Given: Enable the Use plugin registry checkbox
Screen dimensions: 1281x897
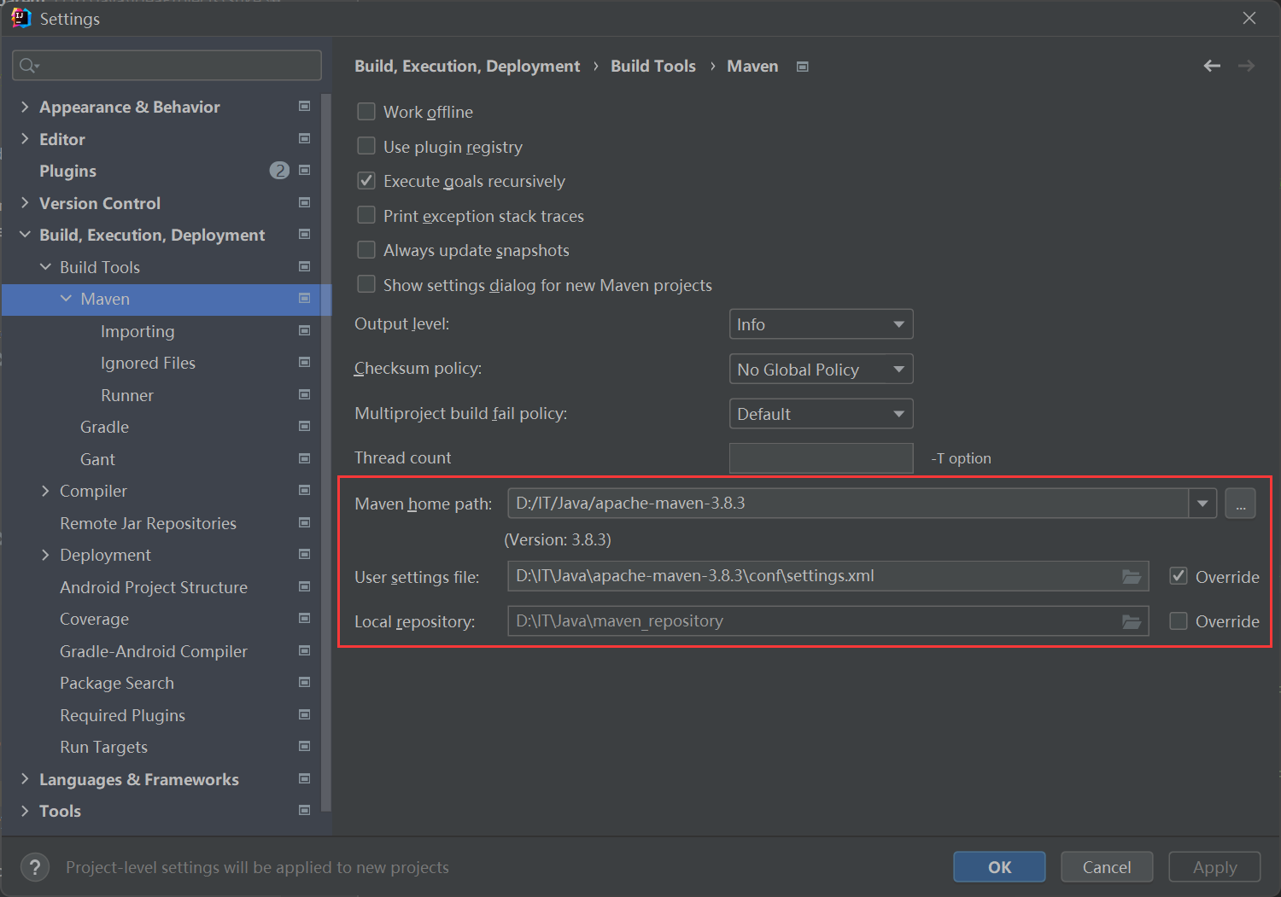Looking at the screenshot, I should [x=366, y=146].
